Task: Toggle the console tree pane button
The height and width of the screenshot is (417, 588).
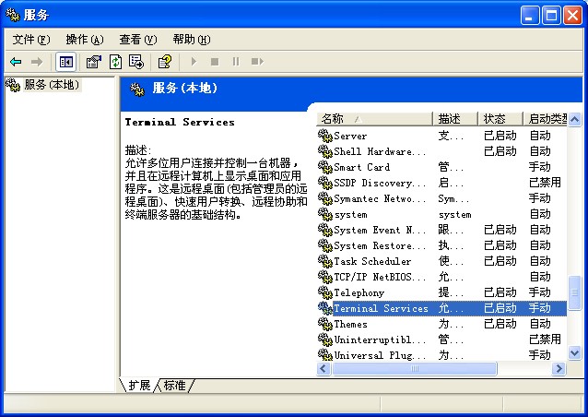Action: pyautogui.click(x=66, y=62)
